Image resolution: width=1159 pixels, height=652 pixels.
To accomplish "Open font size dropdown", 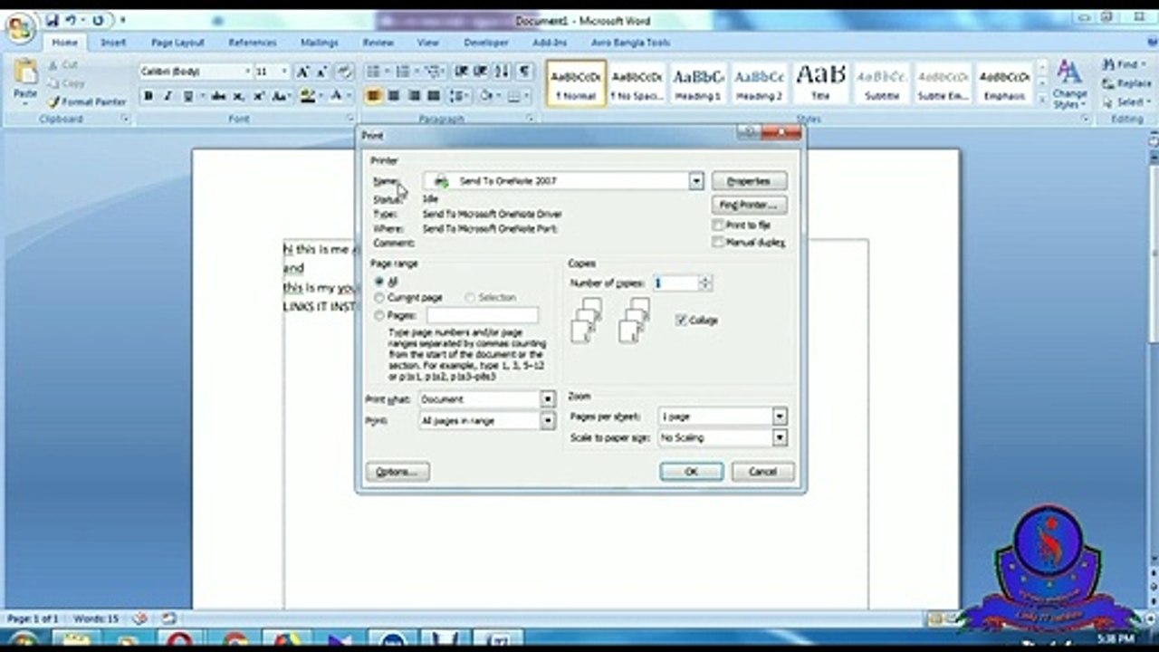I will pyautogui.click(x=284, y=72).
